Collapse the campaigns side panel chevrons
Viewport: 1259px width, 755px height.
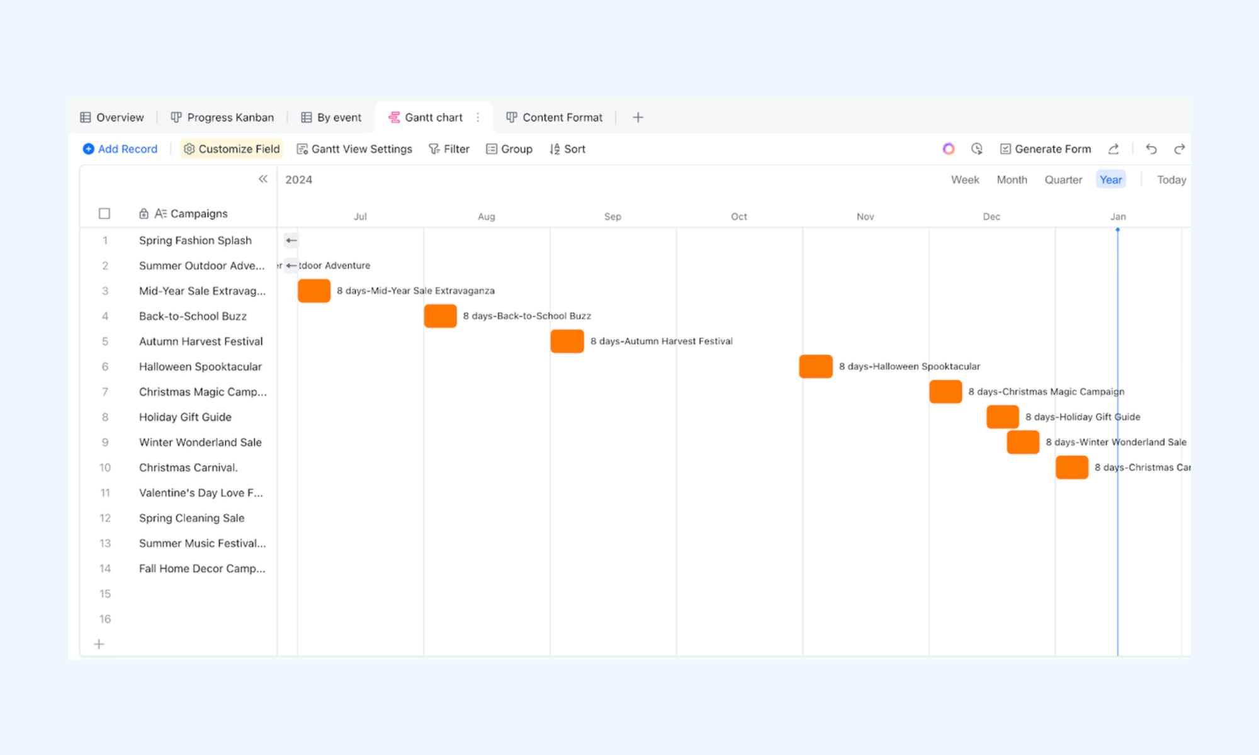tap(263, 179)
